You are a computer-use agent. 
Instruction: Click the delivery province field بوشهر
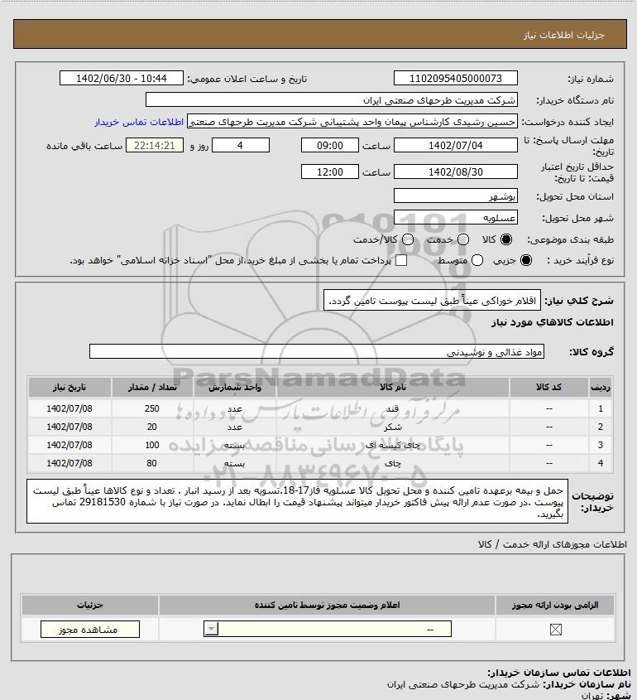[456, 196]
